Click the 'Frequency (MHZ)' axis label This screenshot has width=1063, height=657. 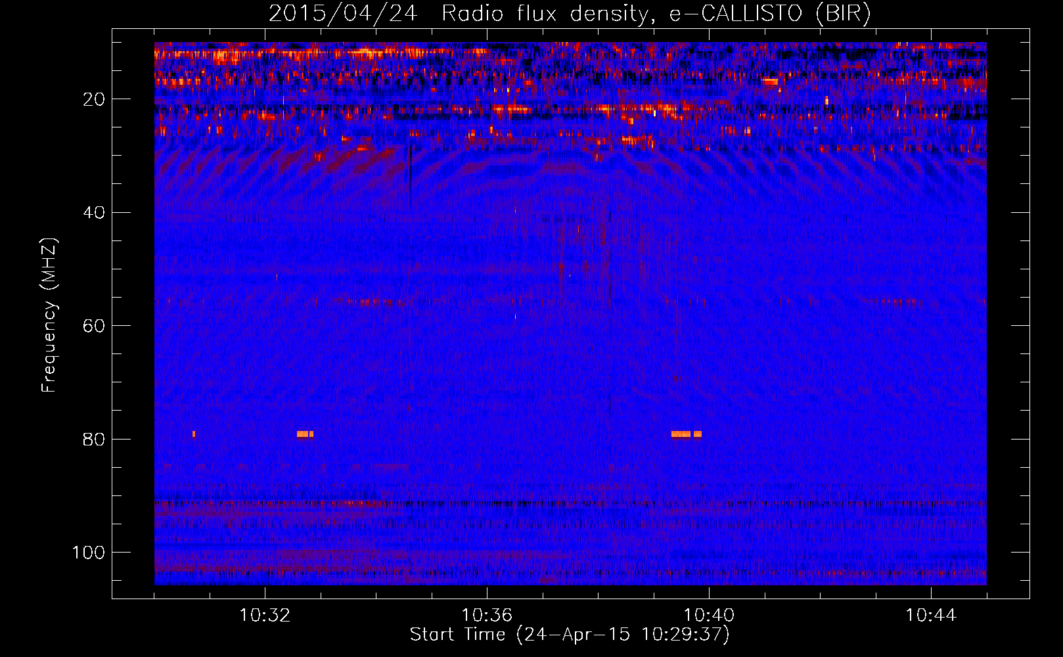(49, 315)
